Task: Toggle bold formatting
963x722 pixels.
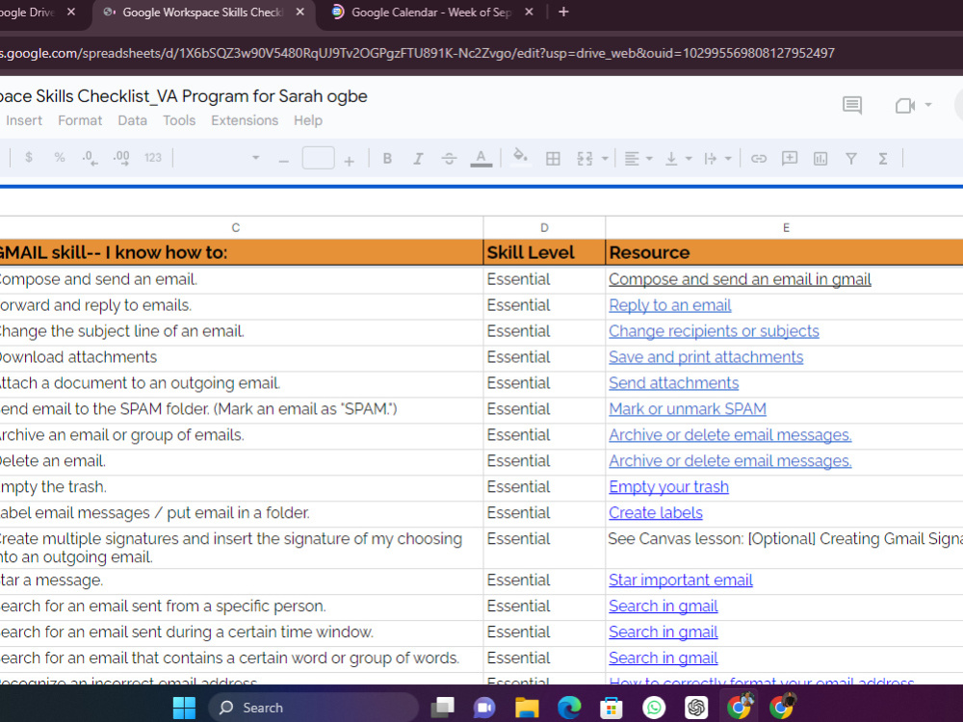Action: click(387, 159)
